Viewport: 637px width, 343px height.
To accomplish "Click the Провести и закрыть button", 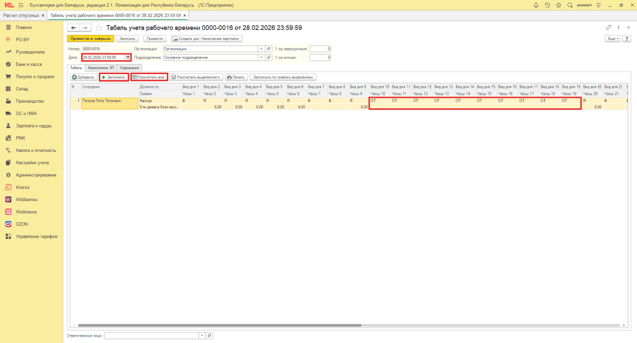I will (x=90, y=39).
